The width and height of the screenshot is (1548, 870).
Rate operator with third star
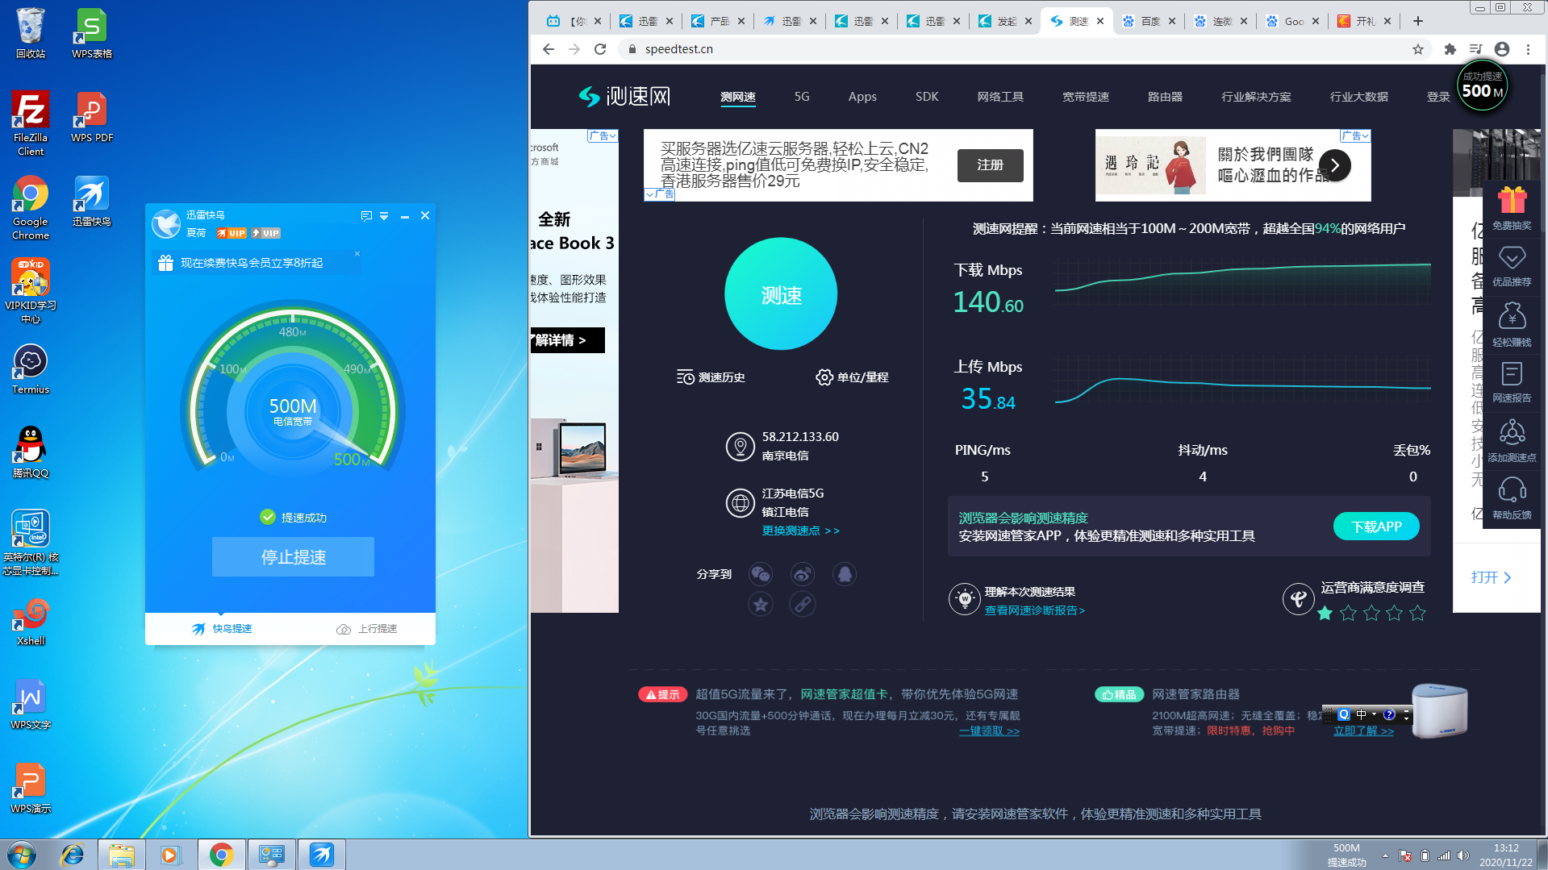(x=1371, y=614)
